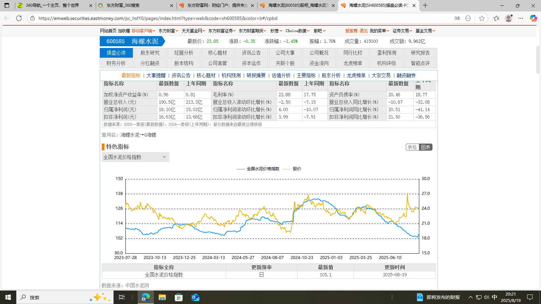The image size is (541, 304).
Task: Show hidden system tray icons
Action: point(470,297)
